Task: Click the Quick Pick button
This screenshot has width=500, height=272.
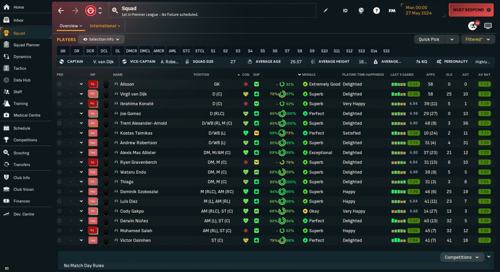Action: [x=429, y=39]
